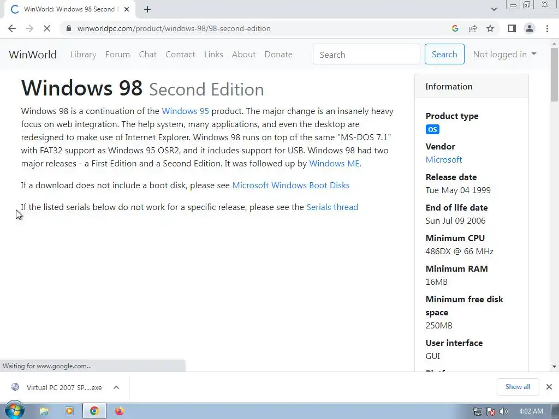
Task: Click the volume speaker tray icon
Action: (503, 411)
